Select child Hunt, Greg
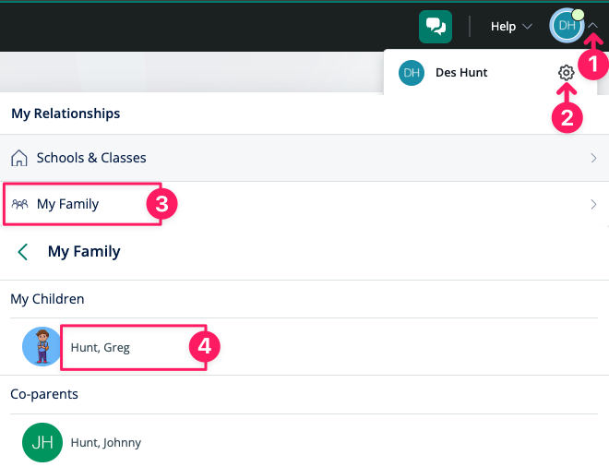This screenshot has width=609, height=467. [x=101, y=347]
